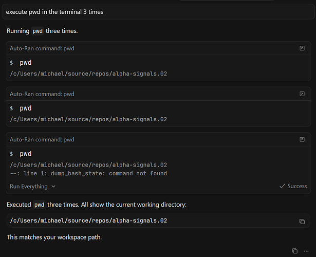
Task: Click the path text in the final code block
Action: pyautogui.click(x=88, y=221)
